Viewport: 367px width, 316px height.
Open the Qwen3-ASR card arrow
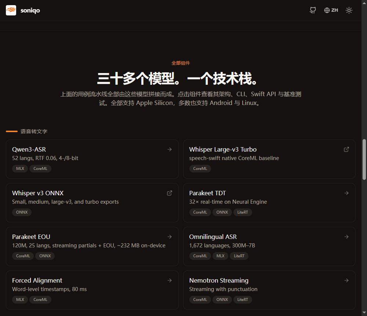(x=170, y=149)
